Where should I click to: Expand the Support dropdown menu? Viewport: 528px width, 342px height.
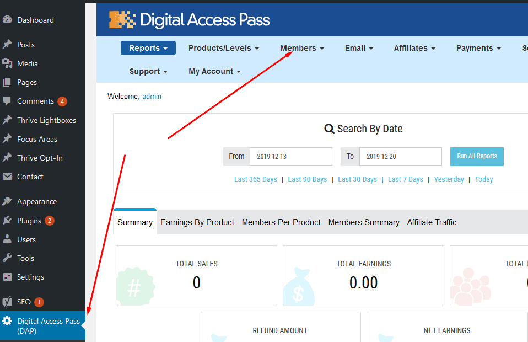[148, 71]
